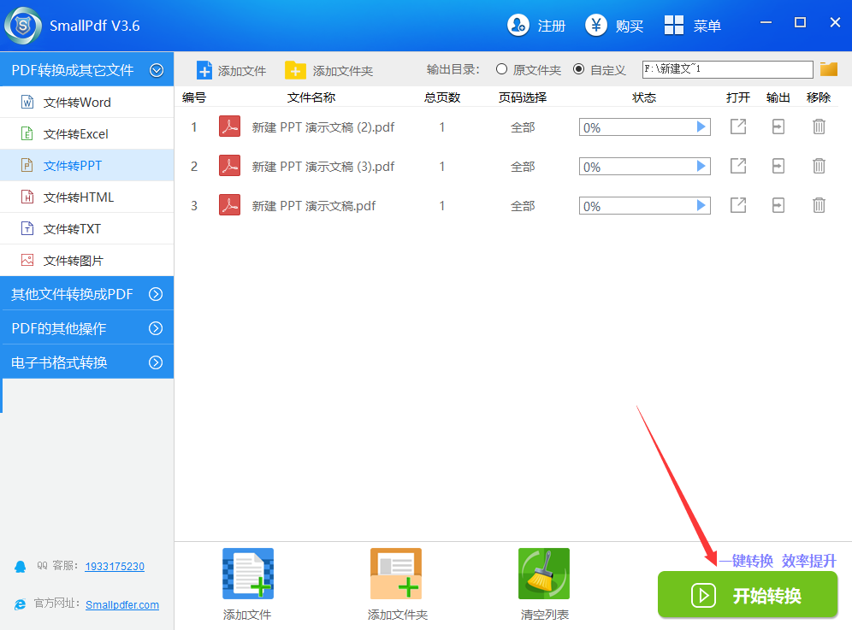852x630 pixels.
Task: Open page selection 全部 for row 2
Action: [x=523, y=166]
